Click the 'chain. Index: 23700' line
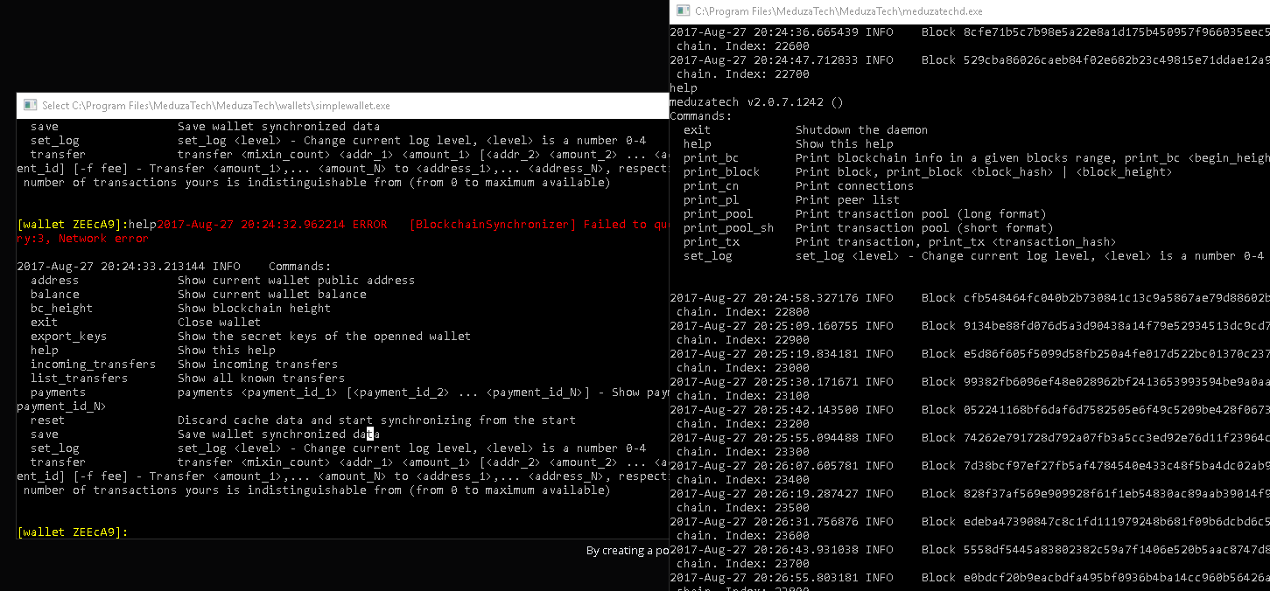This screenshot has width=1270, height=591. 743,564
